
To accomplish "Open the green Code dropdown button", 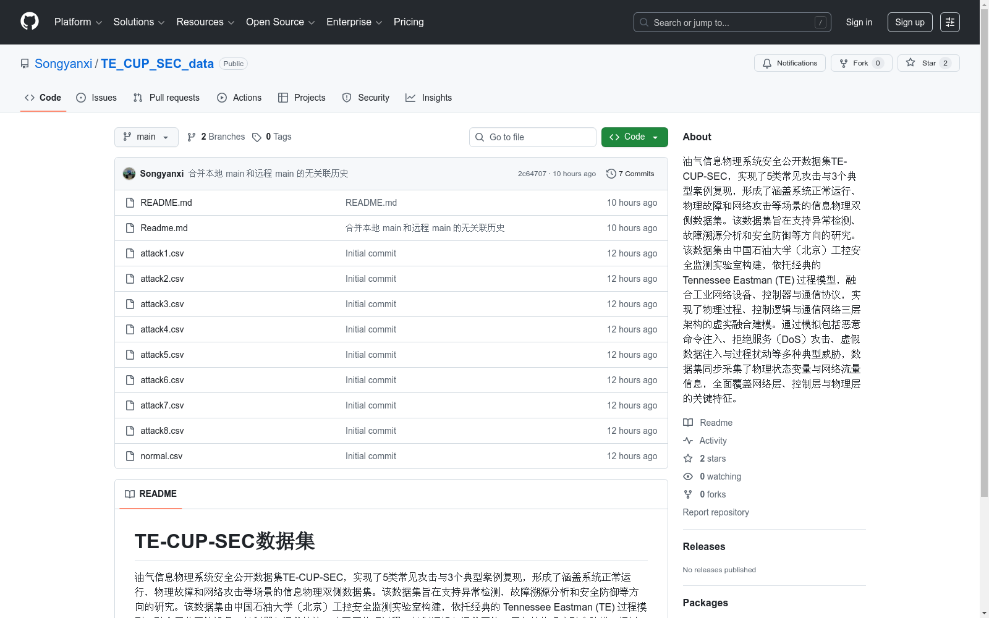I will tap(634, 137).
